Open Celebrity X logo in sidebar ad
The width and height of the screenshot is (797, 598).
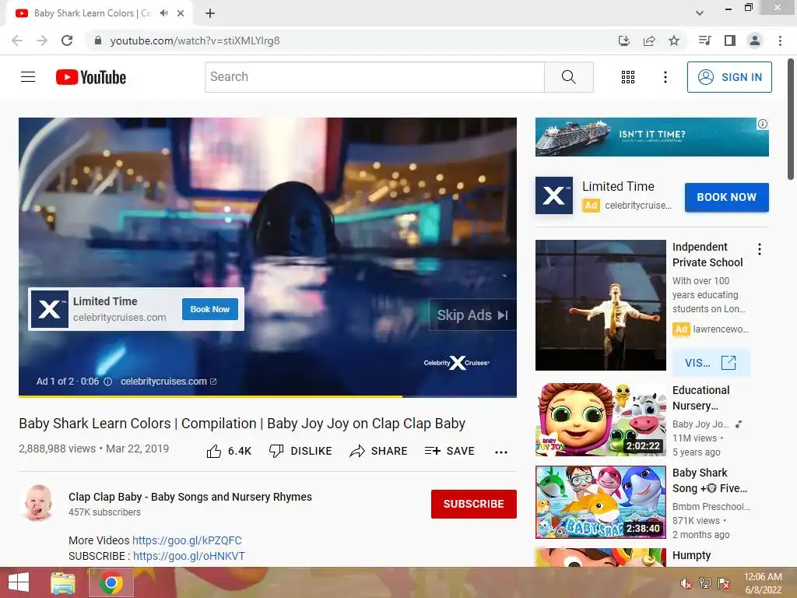click(x=554, y=195)
